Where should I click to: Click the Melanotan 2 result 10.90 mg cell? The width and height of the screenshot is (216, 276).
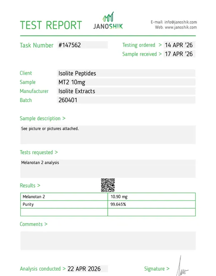152,197
